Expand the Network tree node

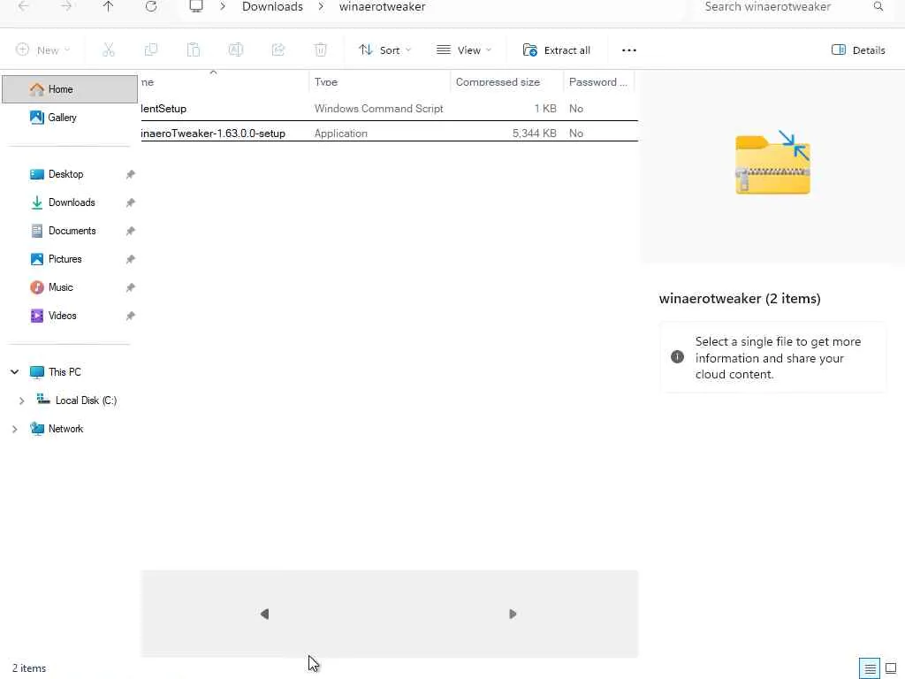(14, 429)
